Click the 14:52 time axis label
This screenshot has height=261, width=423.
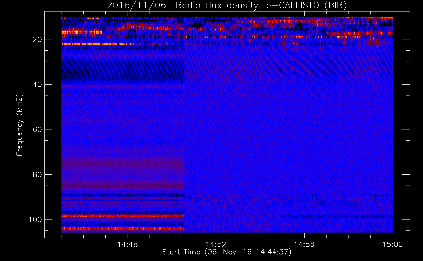click(x=216, y=245)
